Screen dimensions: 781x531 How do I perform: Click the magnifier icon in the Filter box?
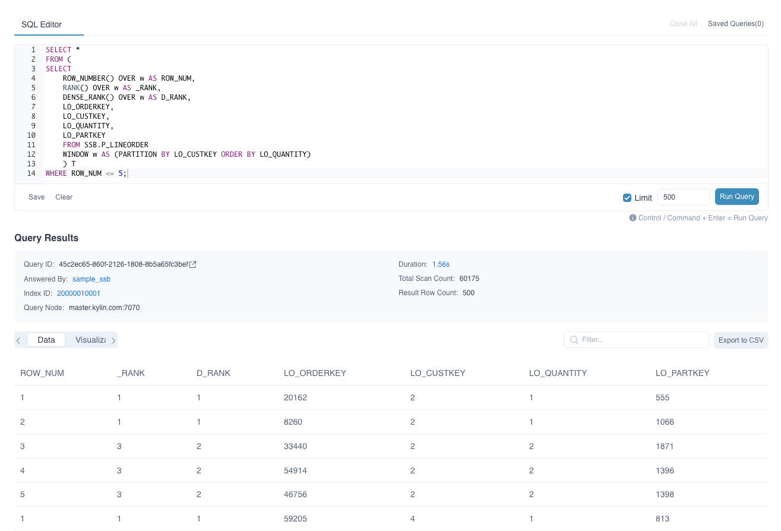coord(574,340)
